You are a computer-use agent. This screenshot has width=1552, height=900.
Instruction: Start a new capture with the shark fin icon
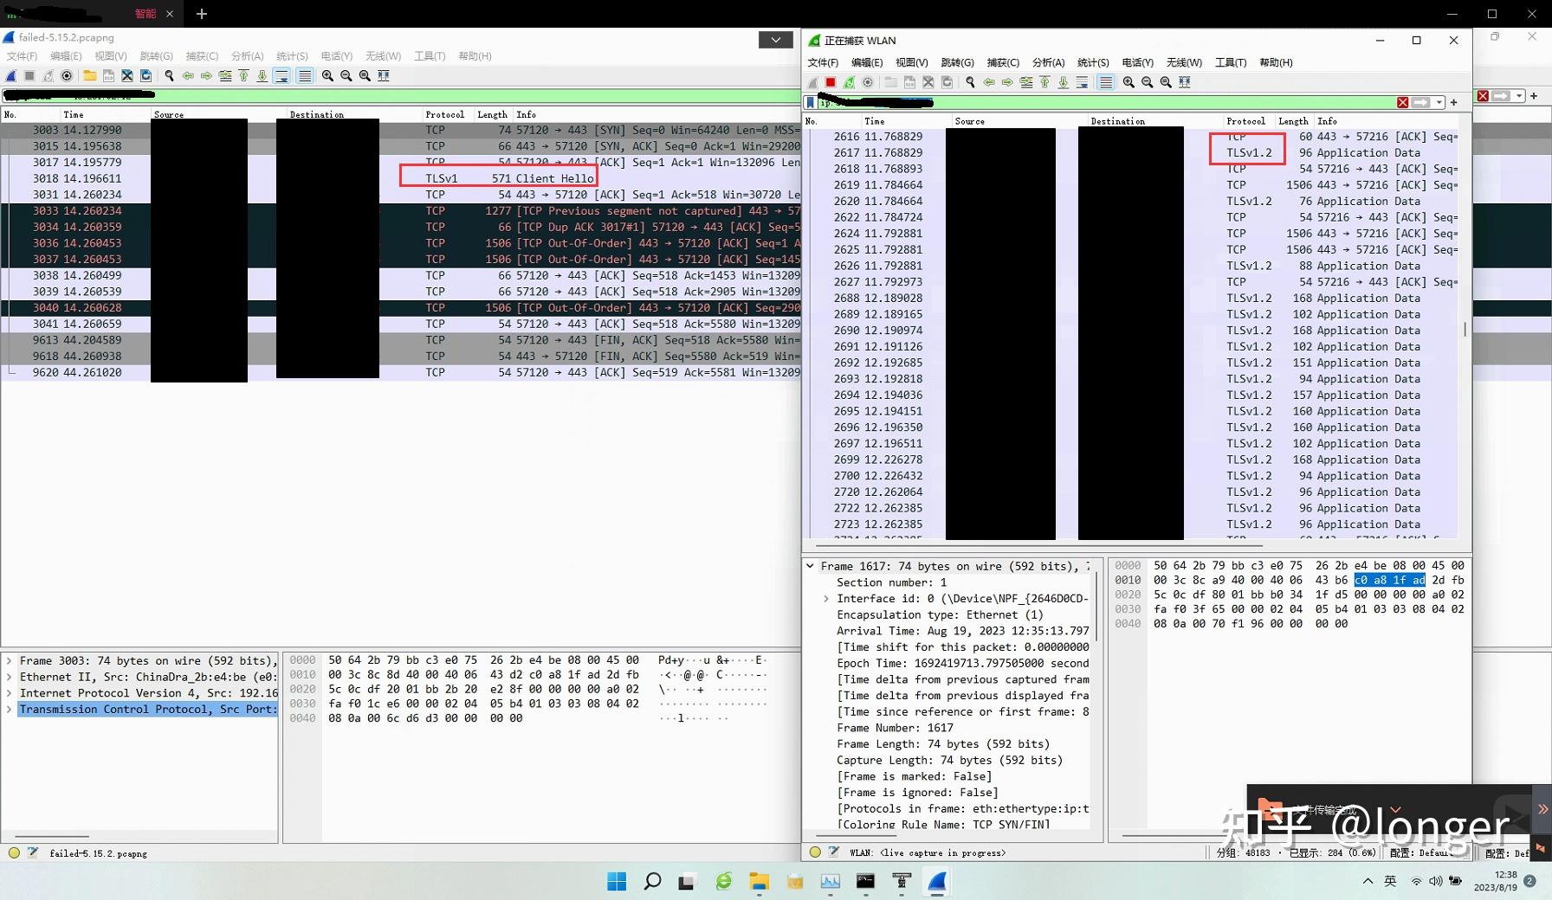[x=814, y=82]
